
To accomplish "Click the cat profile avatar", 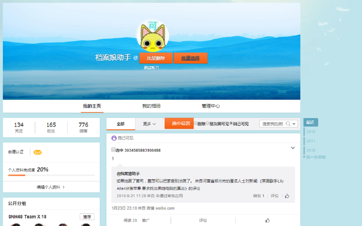I will pos(153,35).
